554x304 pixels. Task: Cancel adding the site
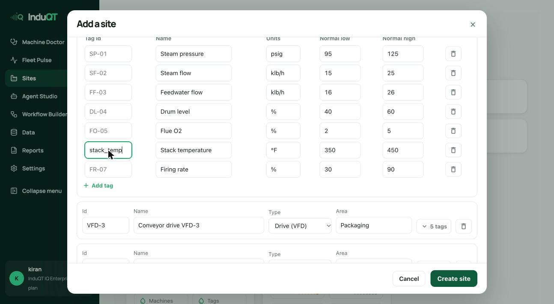tap(409, 279)
